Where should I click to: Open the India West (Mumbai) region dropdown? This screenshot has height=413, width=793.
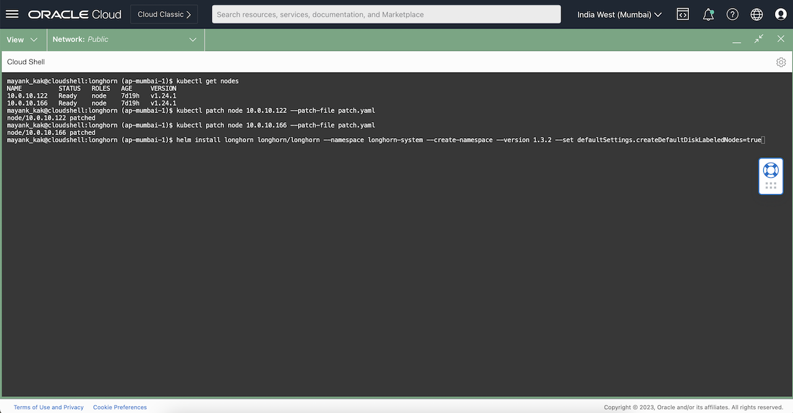pos(619,14)
